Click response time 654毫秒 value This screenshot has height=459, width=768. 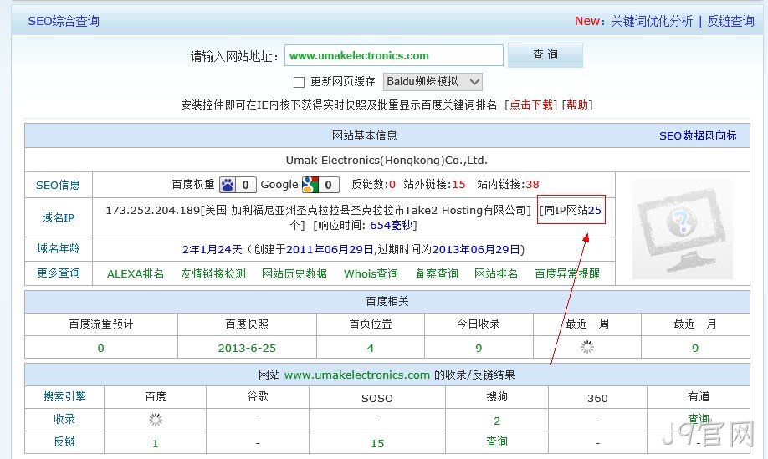coord(391,225)
